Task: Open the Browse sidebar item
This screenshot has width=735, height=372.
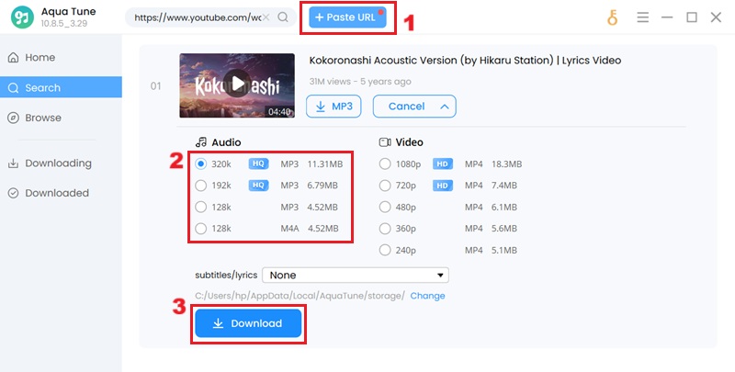Action: pyautogui.click(x=43, y=118)
